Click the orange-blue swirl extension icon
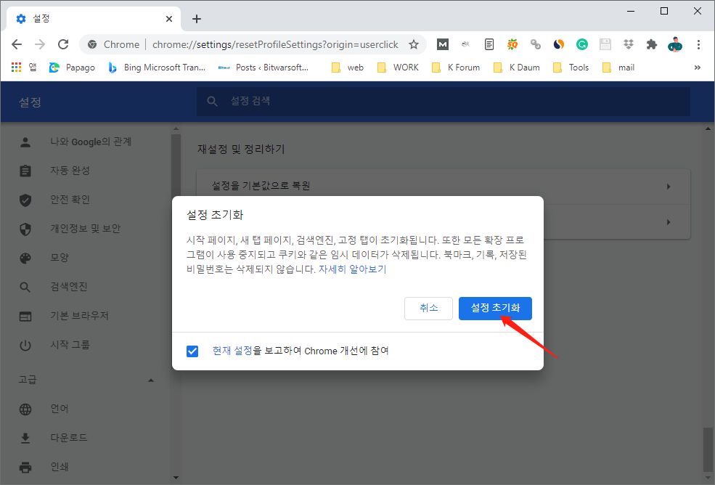Screen dimensions: 715x485 tap(559, 44)
